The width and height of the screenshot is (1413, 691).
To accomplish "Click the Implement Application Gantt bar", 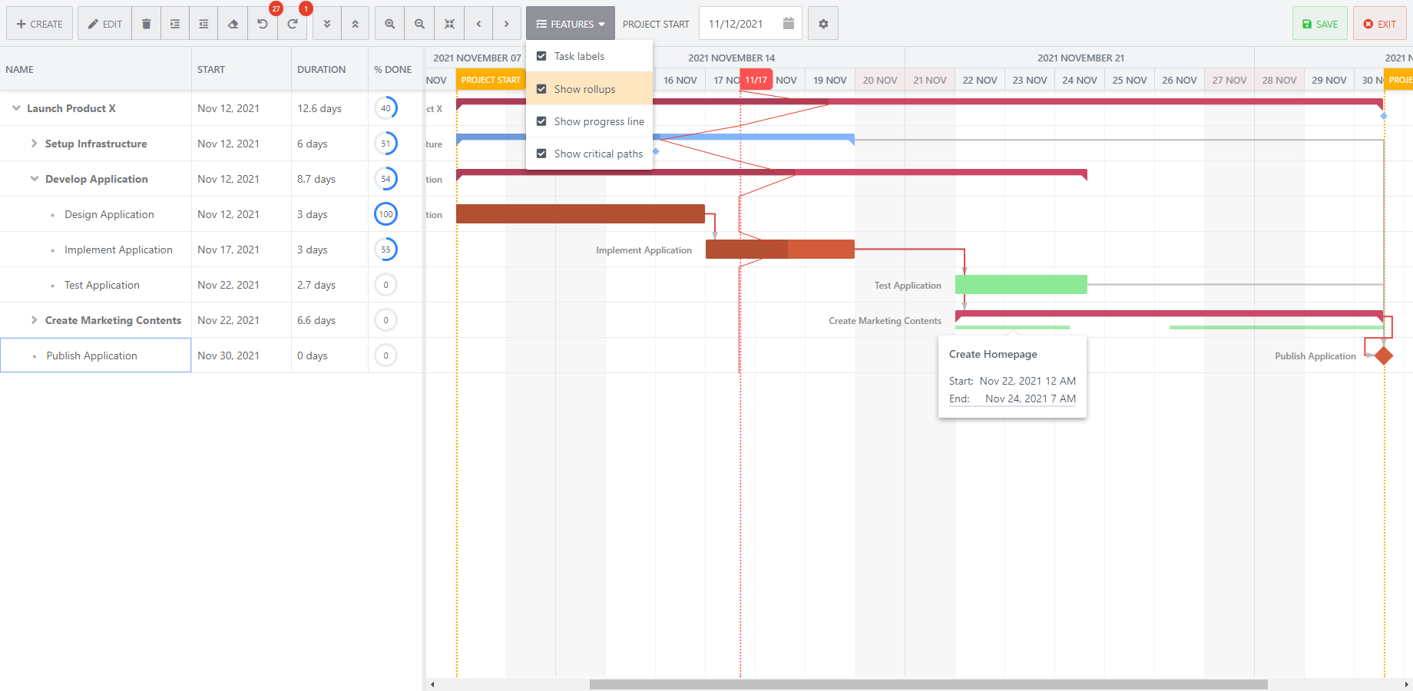I will tap(779, 249).
